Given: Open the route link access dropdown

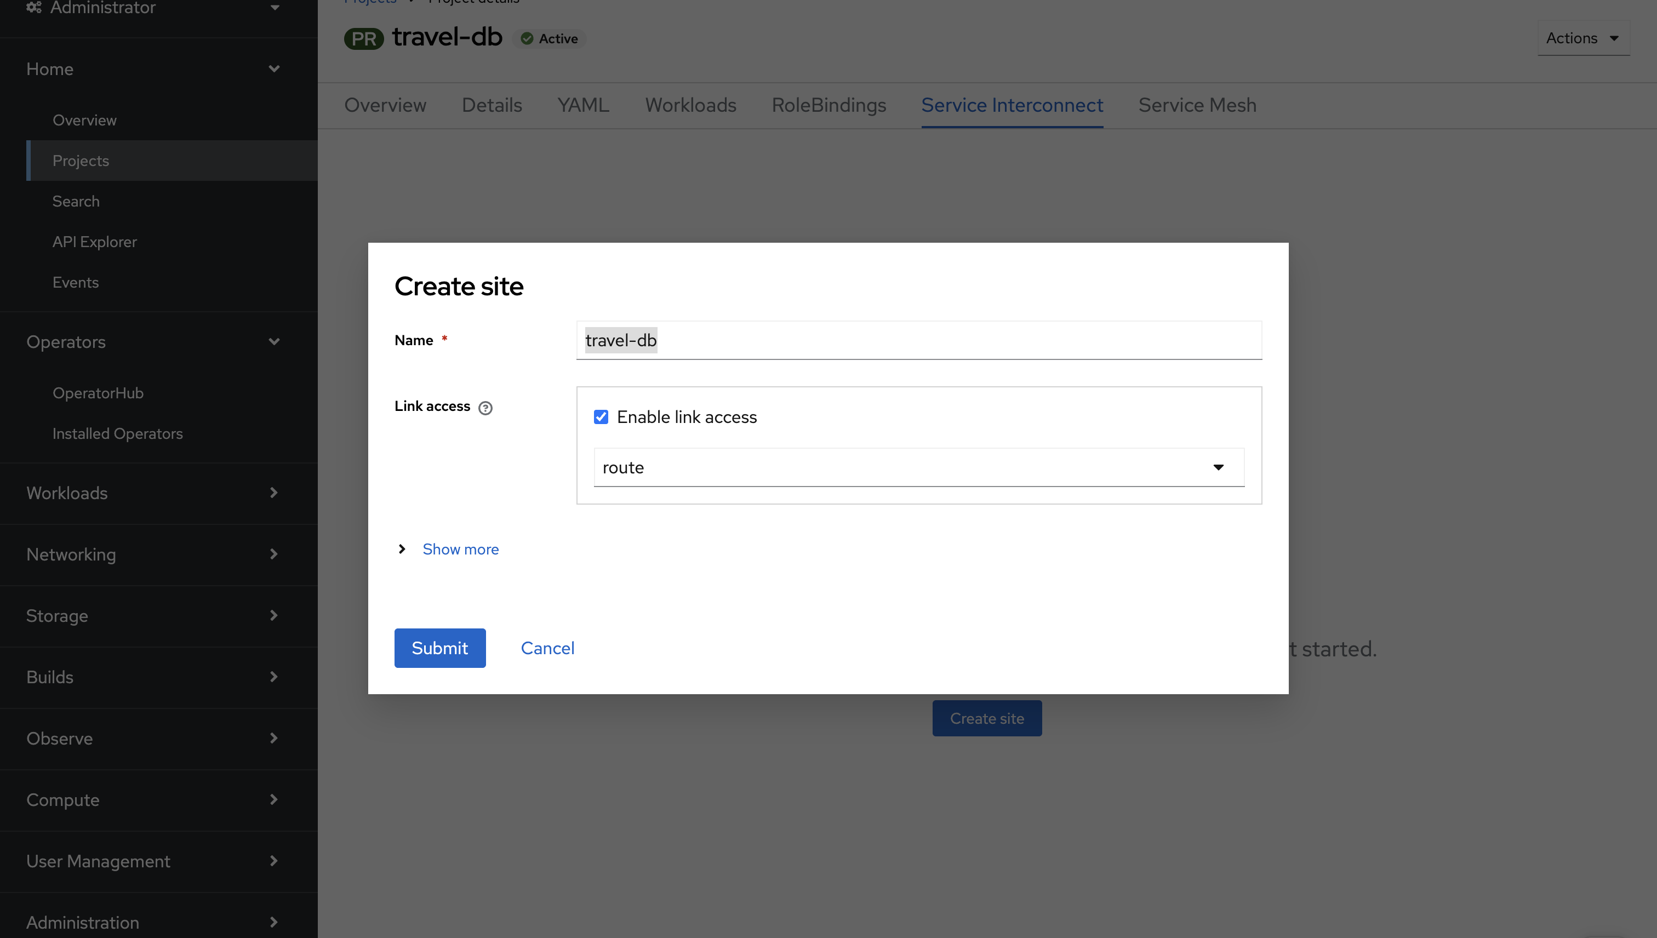Looking at the screenshot, I should (919, 467).
